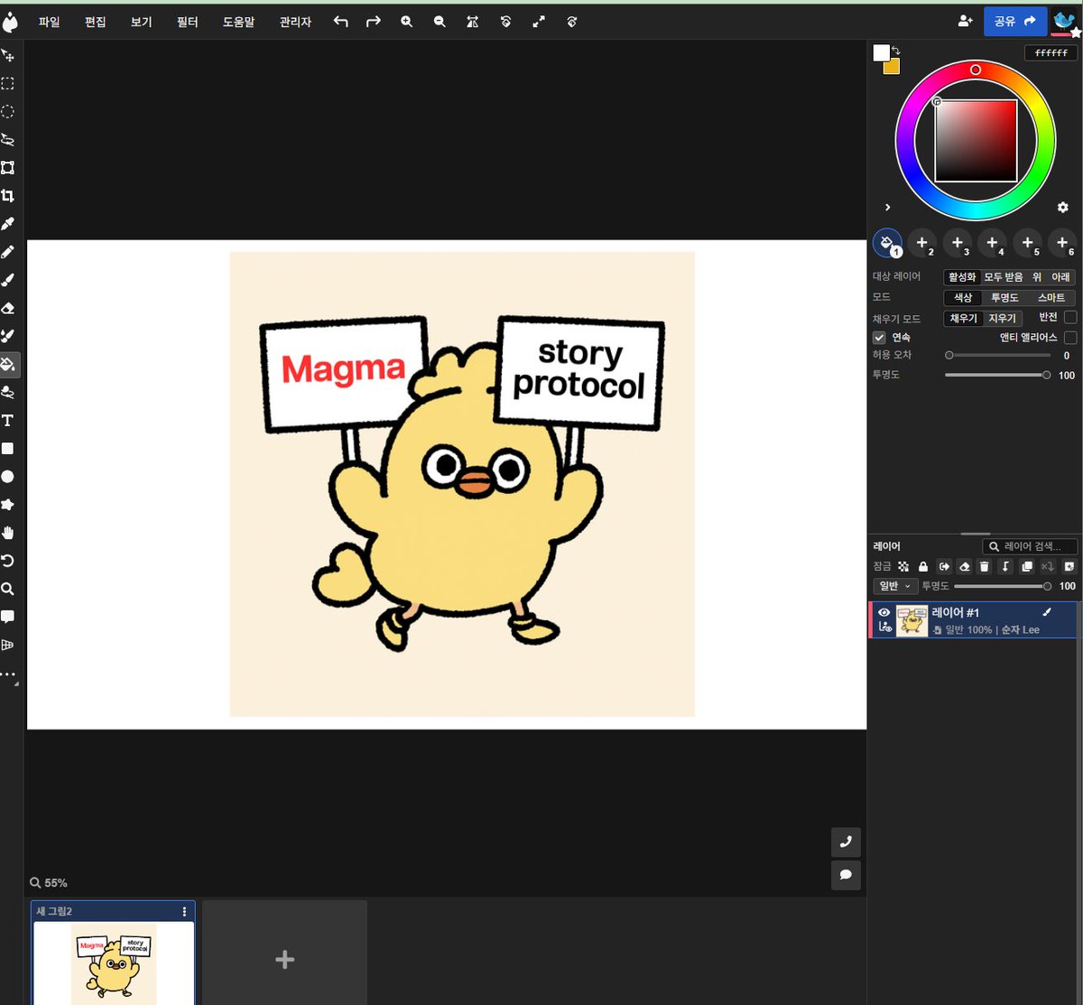Click the blue 공유 share button

(1014, 21)
